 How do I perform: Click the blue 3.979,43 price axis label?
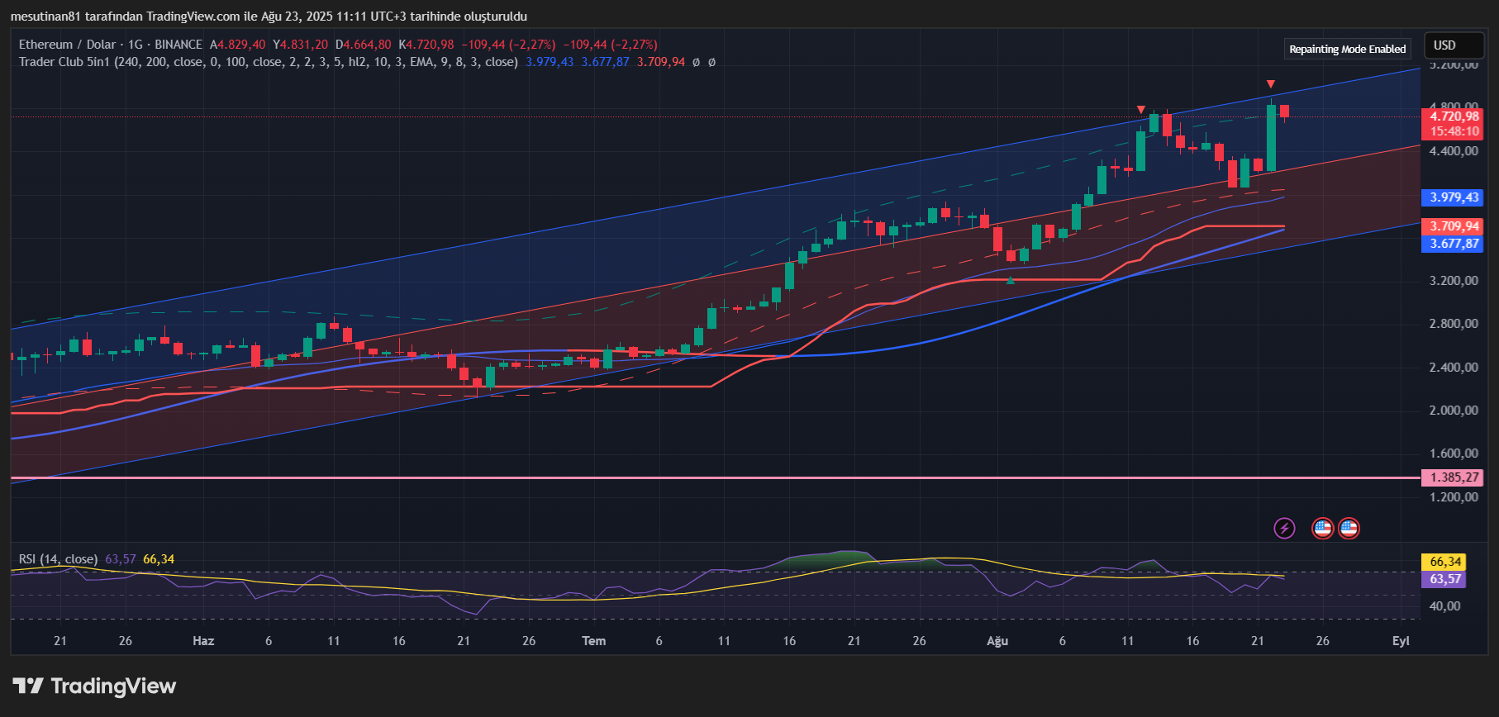pyautogui.click(x=1453, y=197)
